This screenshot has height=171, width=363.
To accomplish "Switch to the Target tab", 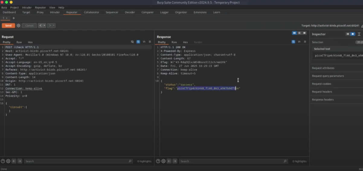I will coord(26,12).
